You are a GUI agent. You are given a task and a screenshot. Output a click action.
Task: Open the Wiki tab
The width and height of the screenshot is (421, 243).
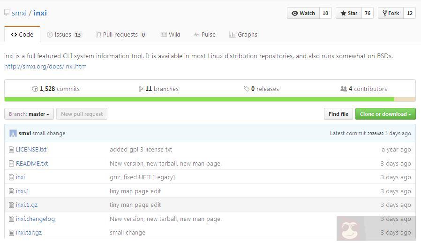[170, 34]
